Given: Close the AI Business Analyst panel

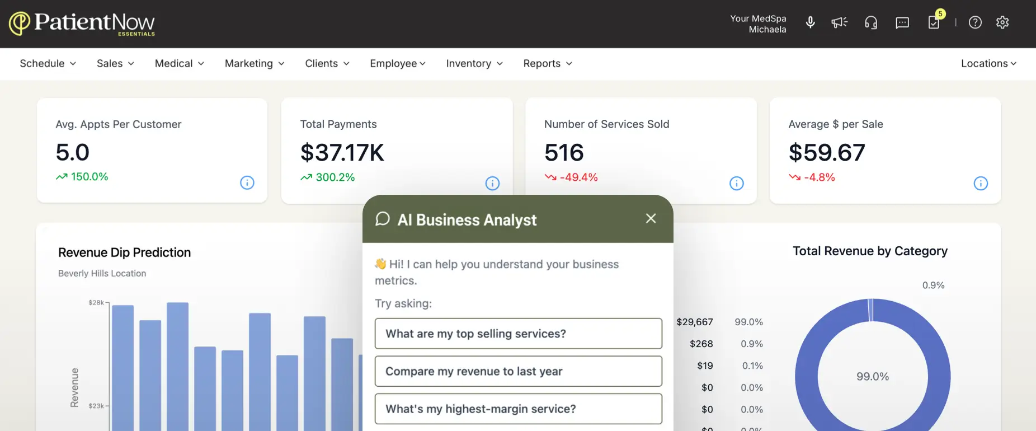Looking at the screenshot, I should [x=651, y=218].
